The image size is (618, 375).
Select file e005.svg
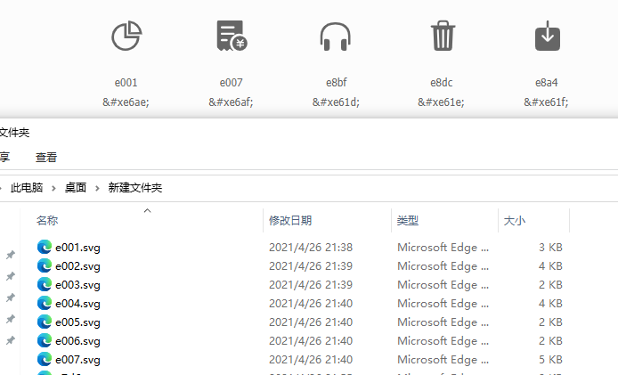(77, 322)
